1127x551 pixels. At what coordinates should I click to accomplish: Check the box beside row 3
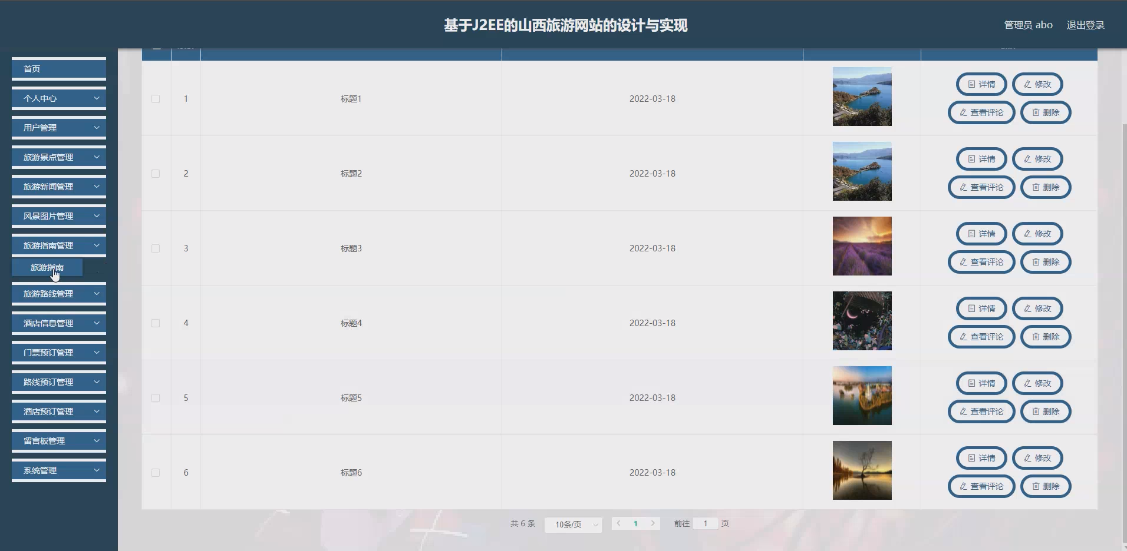tap(156, 248)
